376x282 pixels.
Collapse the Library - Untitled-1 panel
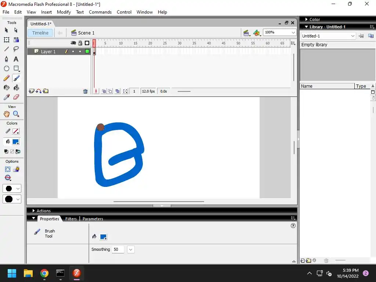tap(307, 26)
